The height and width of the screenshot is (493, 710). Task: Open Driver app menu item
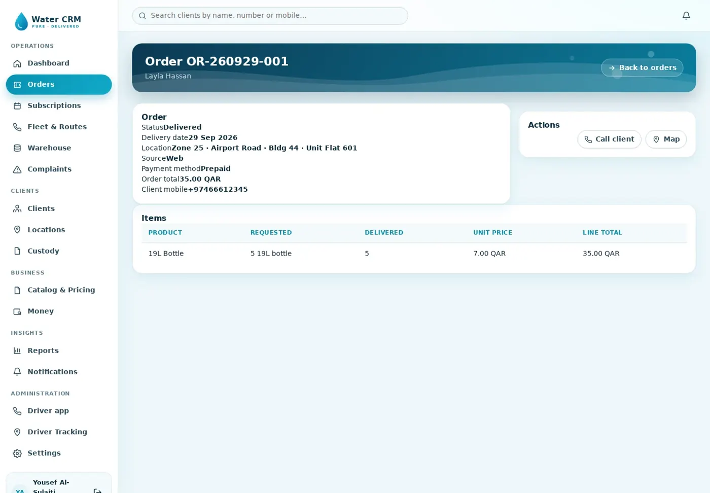coord(59,411)
